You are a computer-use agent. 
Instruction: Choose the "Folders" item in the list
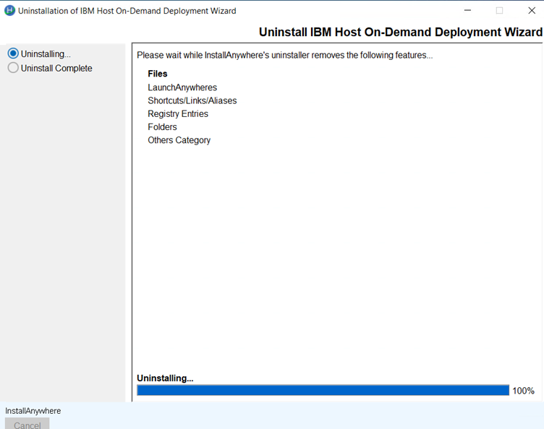click(x=162, y=127)
